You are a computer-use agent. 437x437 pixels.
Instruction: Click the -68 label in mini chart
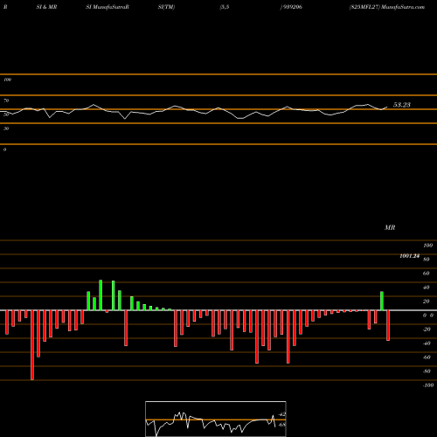[282, 425]
